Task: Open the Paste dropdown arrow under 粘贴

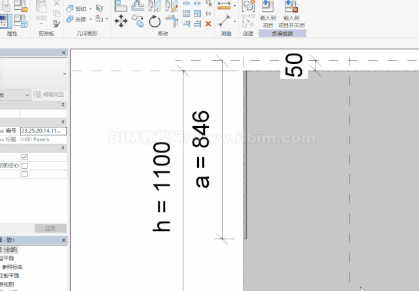Action: pos(41,24)
